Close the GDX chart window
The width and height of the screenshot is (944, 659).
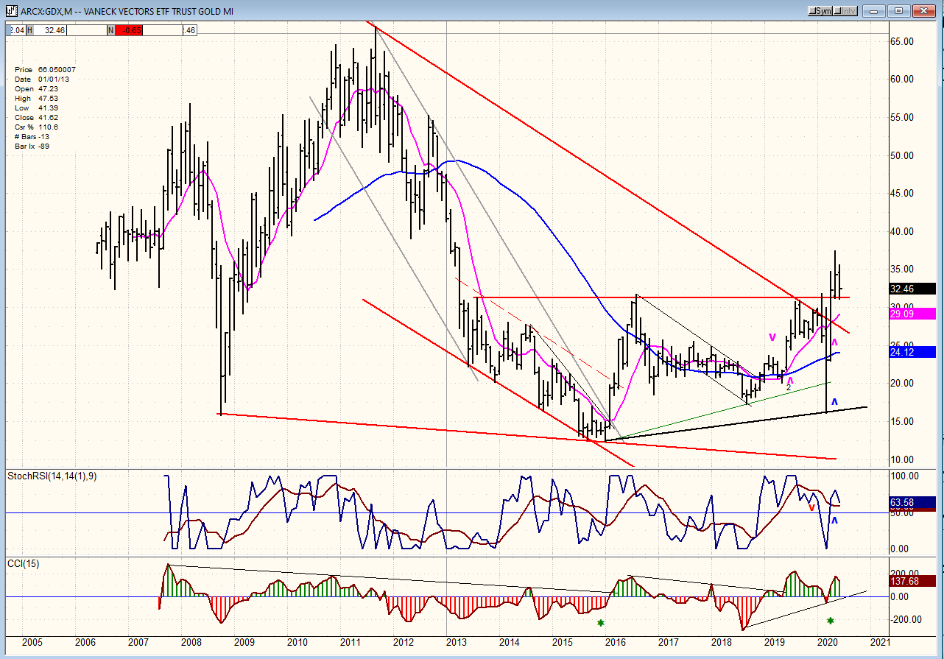923,11
